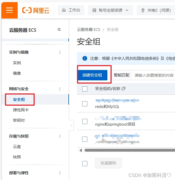The width and height of the screenshot is (175, 180).
Task: Click the nginx和springboot项目 group name
Action: coord(115,124)
